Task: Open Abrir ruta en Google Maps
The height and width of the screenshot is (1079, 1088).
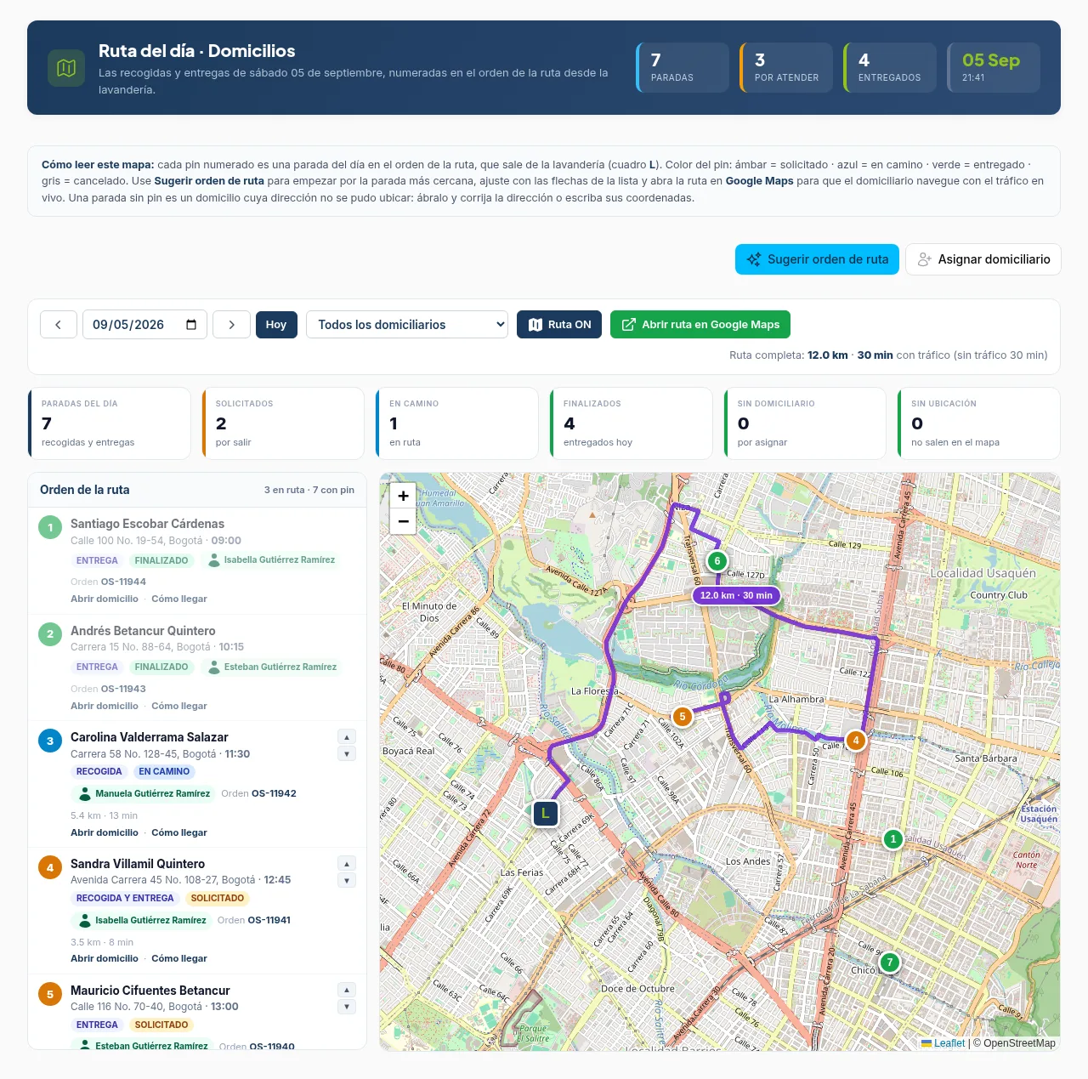Action: point(700,325)
